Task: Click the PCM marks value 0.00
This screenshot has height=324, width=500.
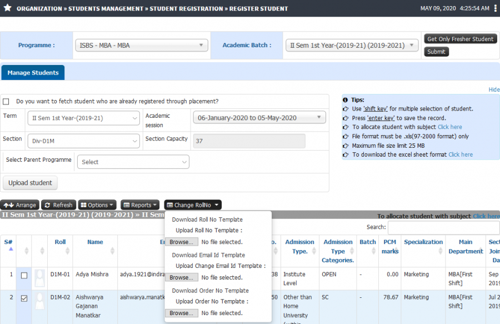Action: (x=393, y=274)
